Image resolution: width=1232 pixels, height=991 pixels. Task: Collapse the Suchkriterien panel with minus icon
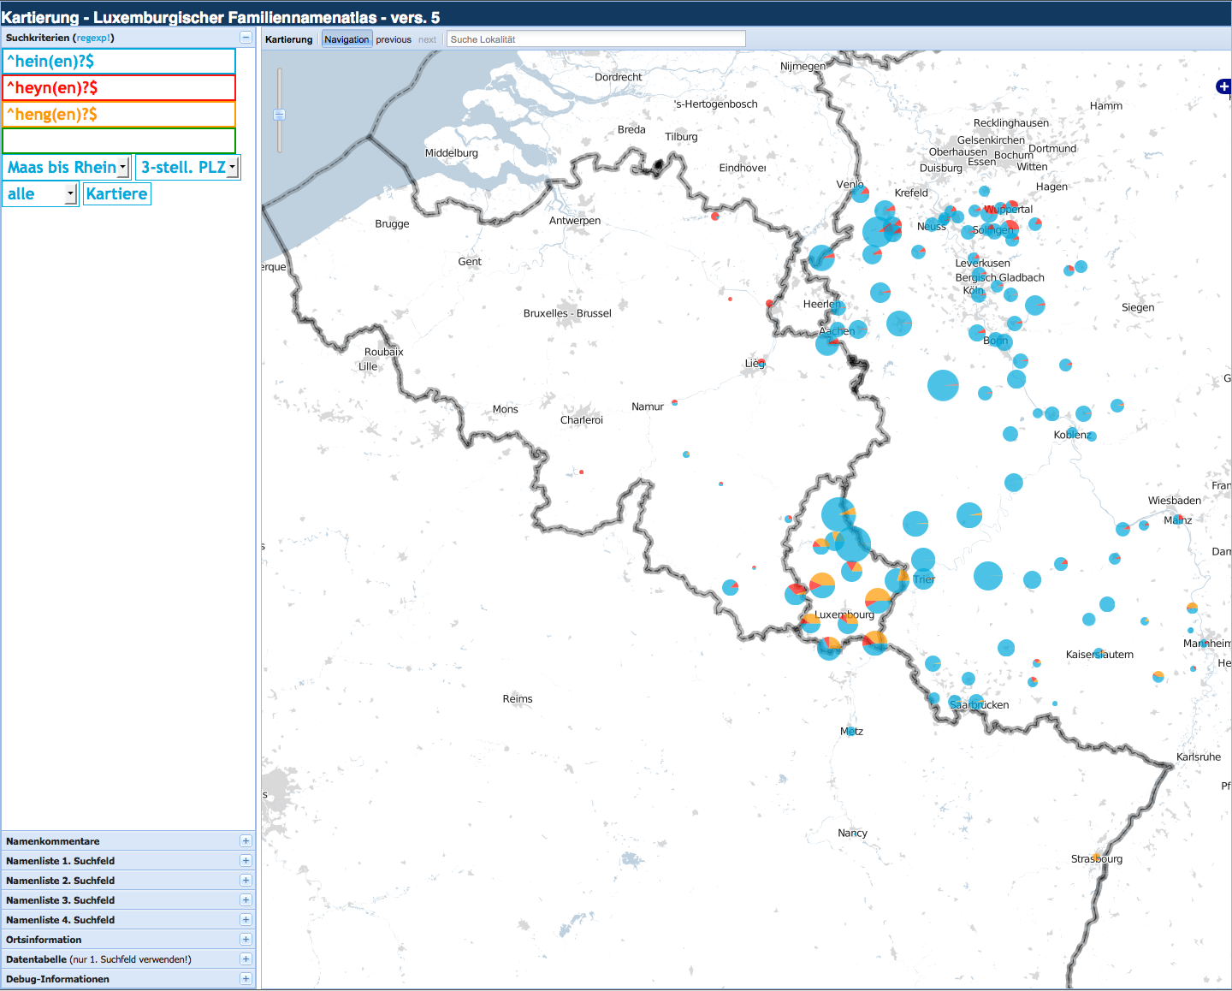(x=246, y=38)
